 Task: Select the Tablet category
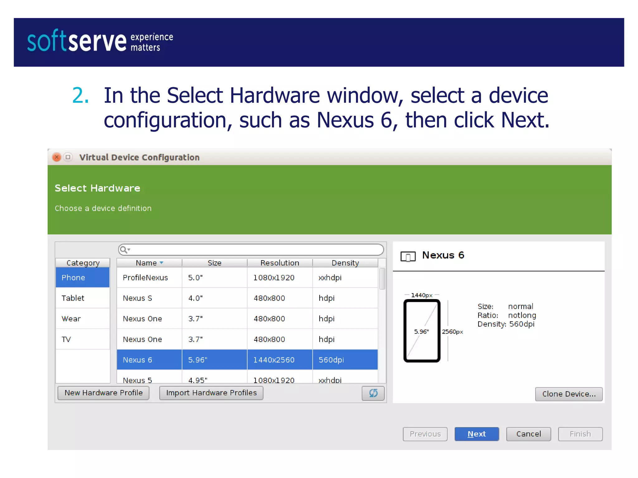click(83, 298)
